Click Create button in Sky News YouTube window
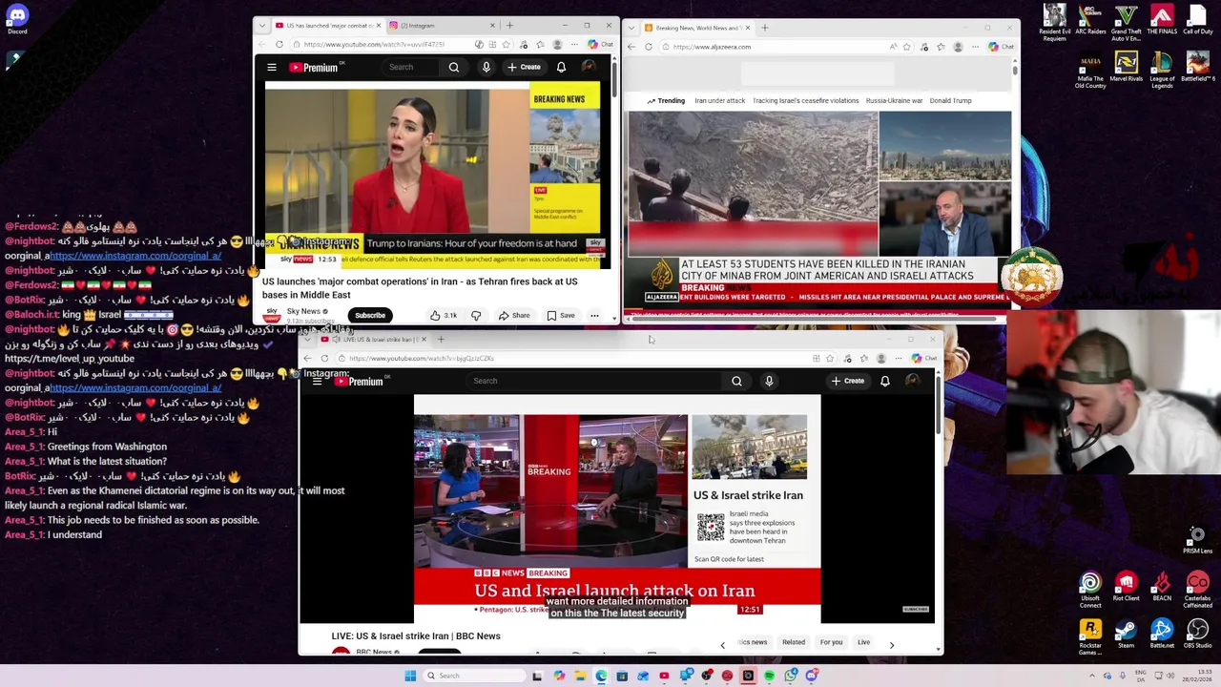The height and width of the screenshot is (687, 1221). (x=525, y=67)
